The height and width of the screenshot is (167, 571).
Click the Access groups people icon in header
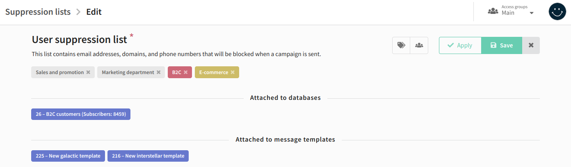[493, 11]
